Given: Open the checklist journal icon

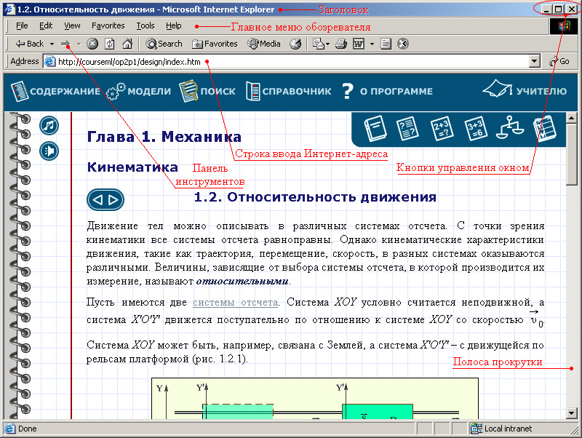Looking at the screenshot, I should pos(543,129).
